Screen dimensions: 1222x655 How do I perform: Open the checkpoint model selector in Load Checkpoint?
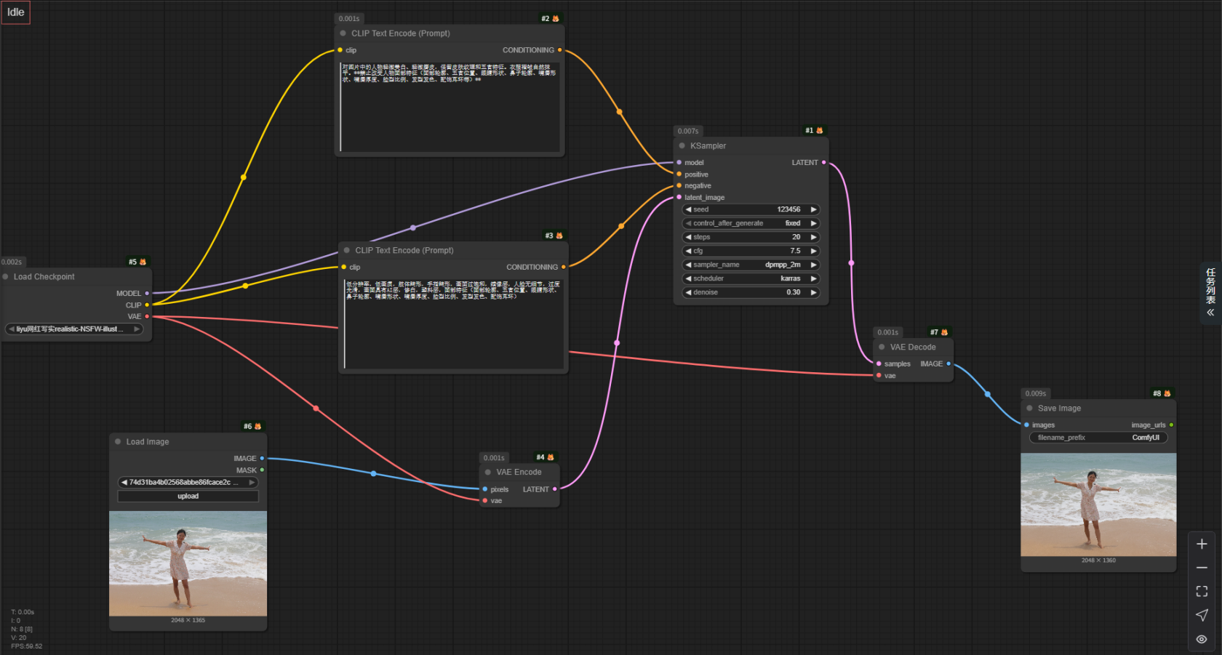(x=74, y=329)
